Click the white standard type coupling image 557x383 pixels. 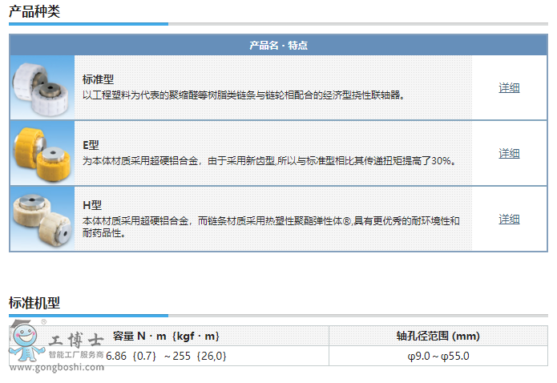[42, 87]
